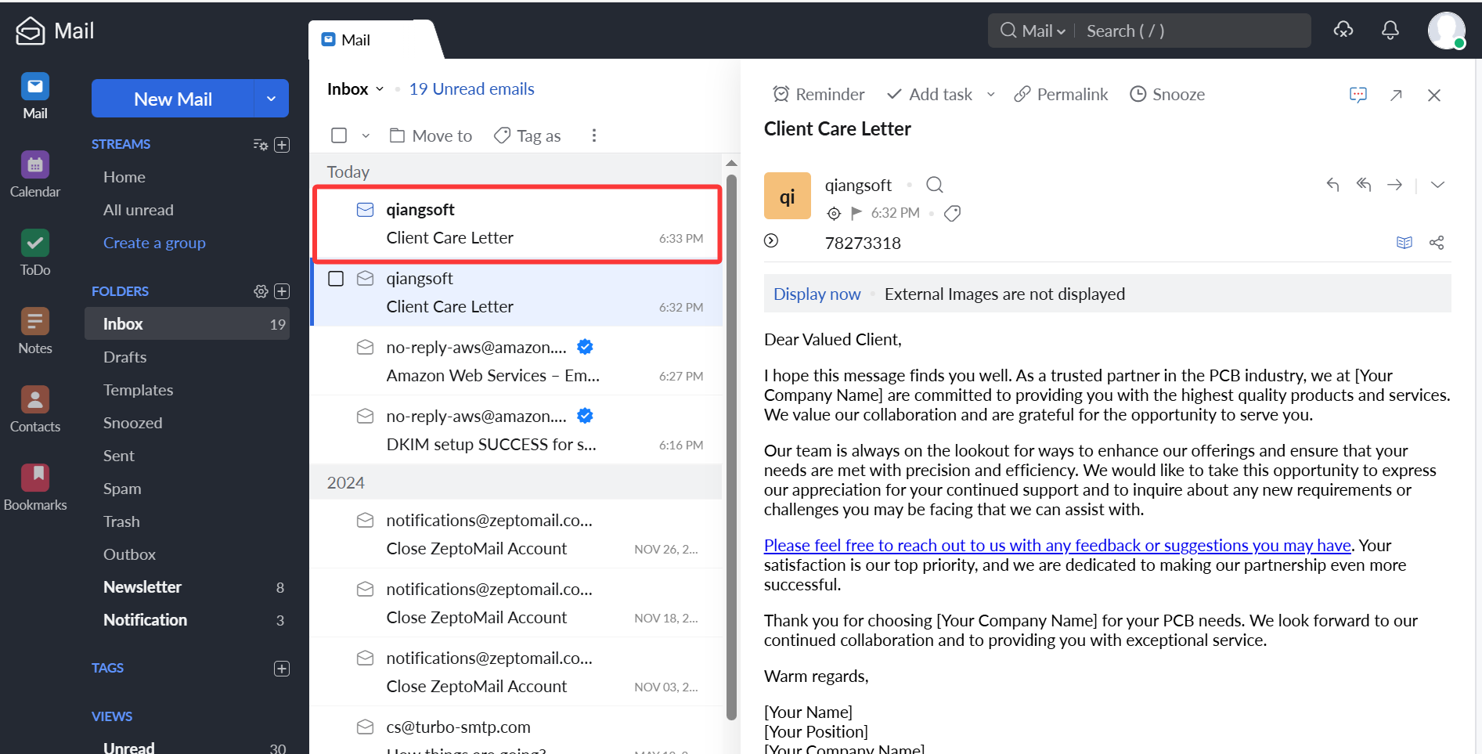Click the mail list scrollbar
1482x754 pixels.
[x=731, y=446]
